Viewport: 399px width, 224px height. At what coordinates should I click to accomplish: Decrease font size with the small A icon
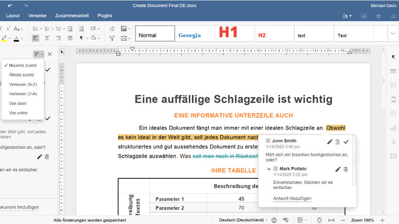point(8,29)
